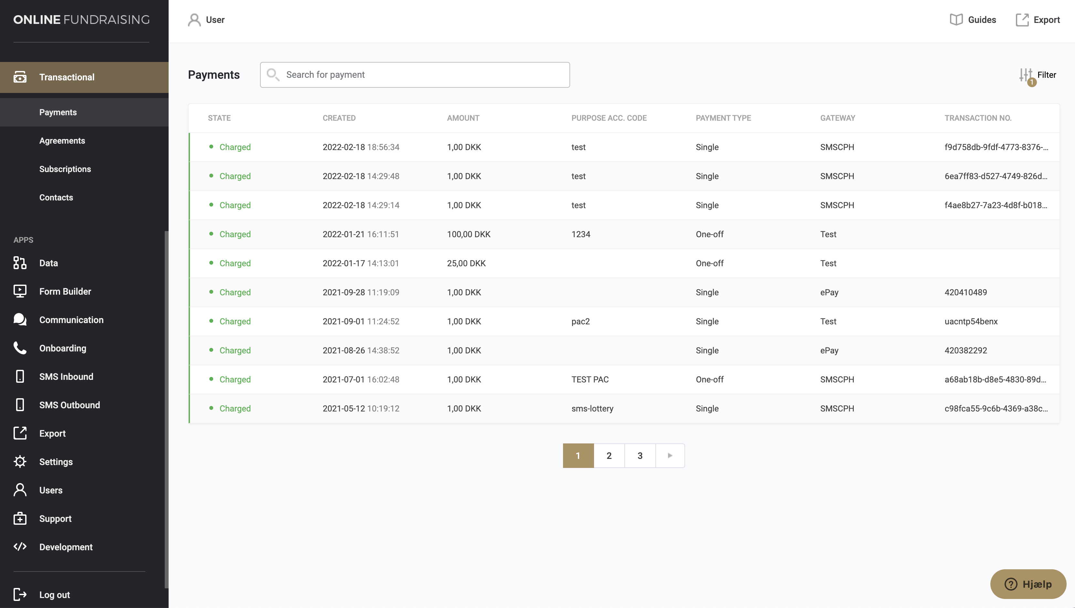Image resolution: width=1075 pixels, height=608 pixels.
Task: Focus the Search for payment field
Action: [415, 75]
